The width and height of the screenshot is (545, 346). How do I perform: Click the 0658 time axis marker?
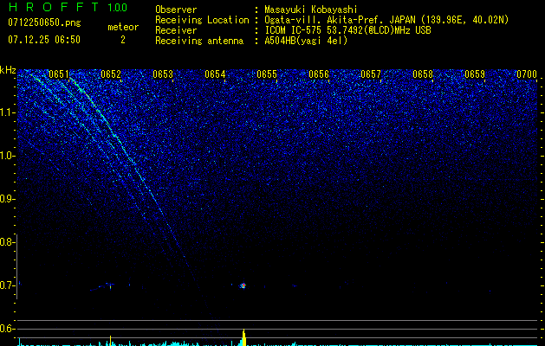423,74
